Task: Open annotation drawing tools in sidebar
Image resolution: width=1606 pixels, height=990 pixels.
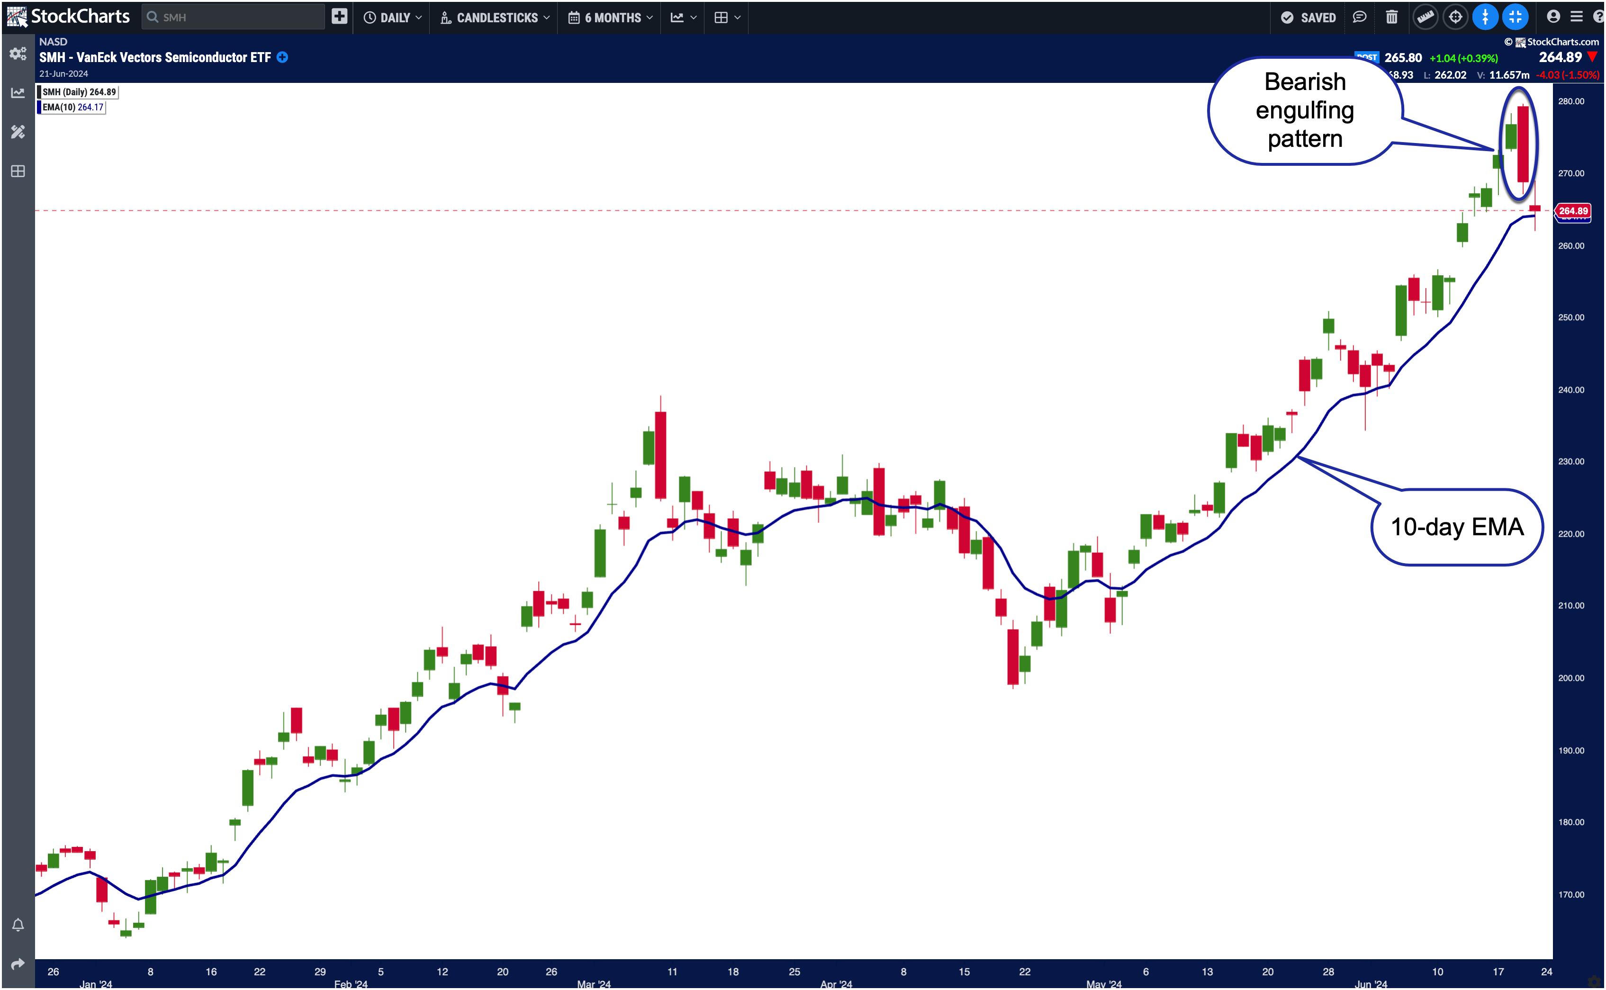Action: (18, 132)
